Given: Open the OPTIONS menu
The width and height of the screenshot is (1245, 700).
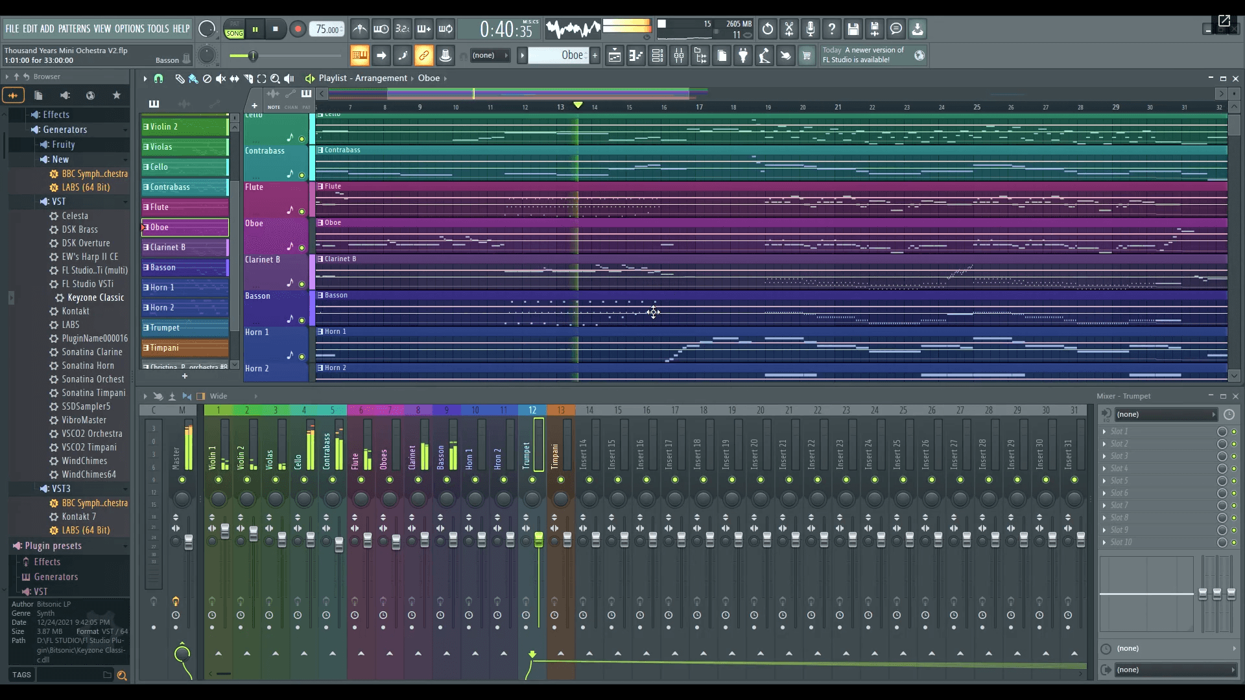Looking at the screenshot, I should (x=129, y=29).
